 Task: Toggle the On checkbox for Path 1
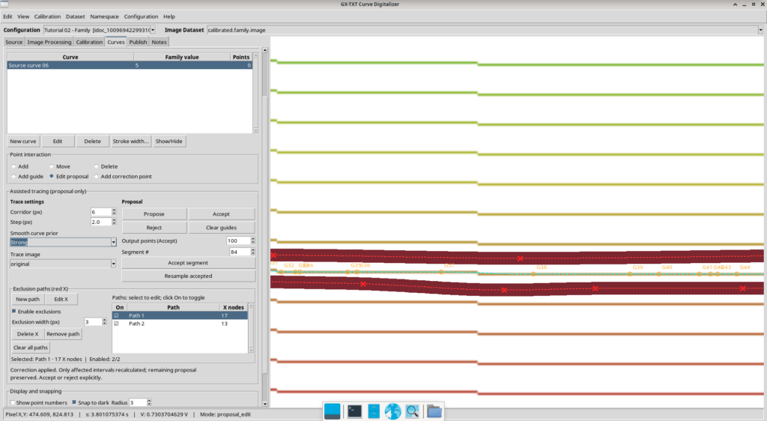116,315
